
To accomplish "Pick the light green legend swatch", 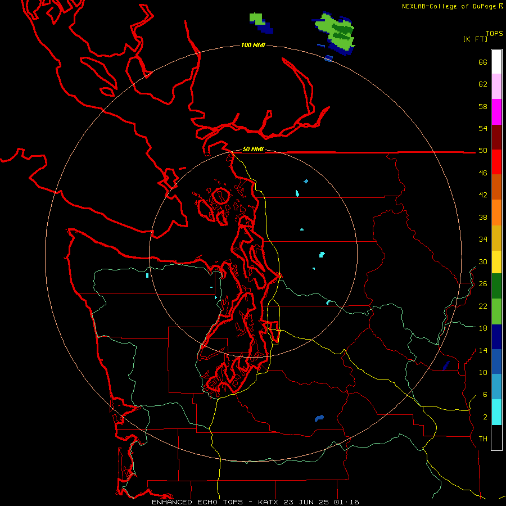I will coord(496,311).
